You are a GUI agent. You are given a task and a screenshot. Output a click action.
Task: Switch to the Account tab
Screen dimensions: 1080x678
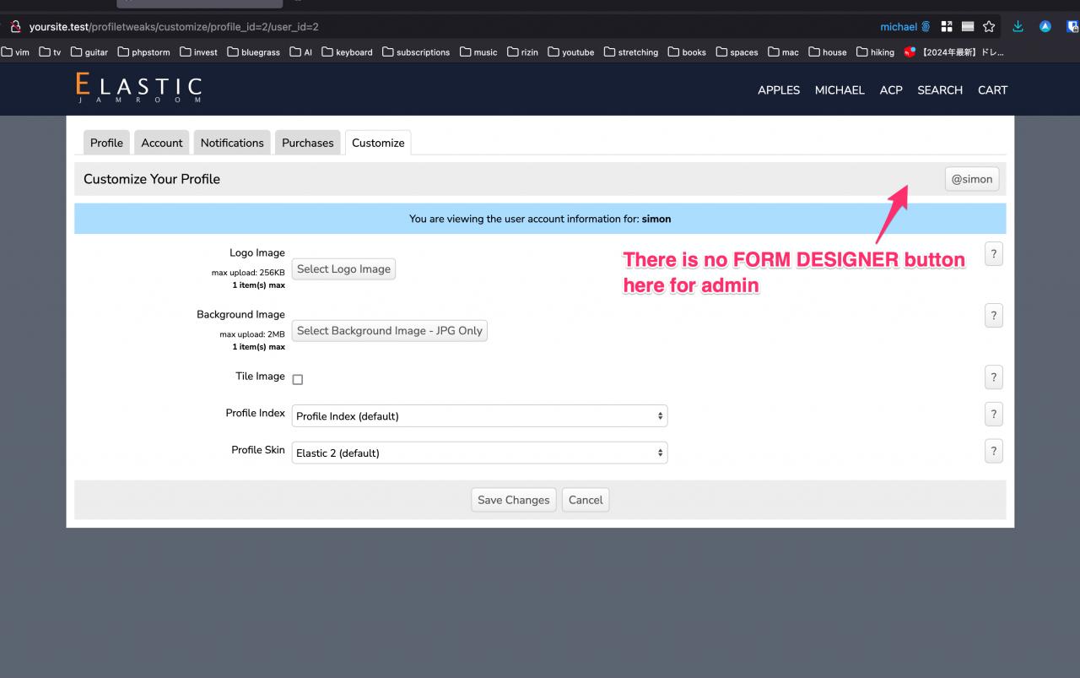coord(162,143)
